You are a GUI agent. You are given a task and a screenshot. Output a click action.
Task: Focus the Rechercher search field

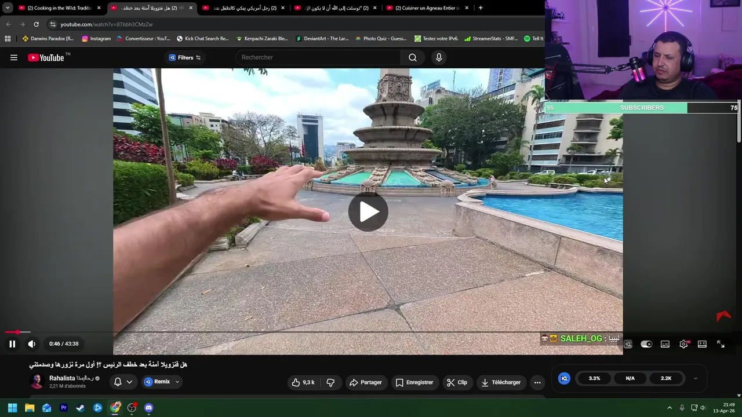tap(318, 57)
